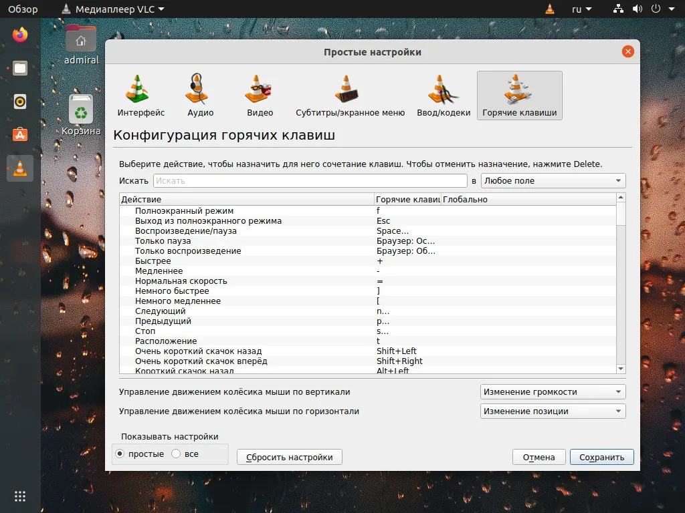Open the Интерфейс settings section
Image resolution: width=685 pixels, height=513 pixels.
tap(140, 95)
